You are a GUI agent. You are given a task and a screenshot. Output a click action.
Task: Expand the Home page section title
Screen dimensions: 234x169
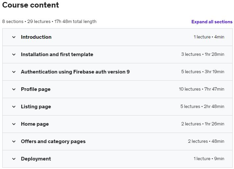[35, 124]
